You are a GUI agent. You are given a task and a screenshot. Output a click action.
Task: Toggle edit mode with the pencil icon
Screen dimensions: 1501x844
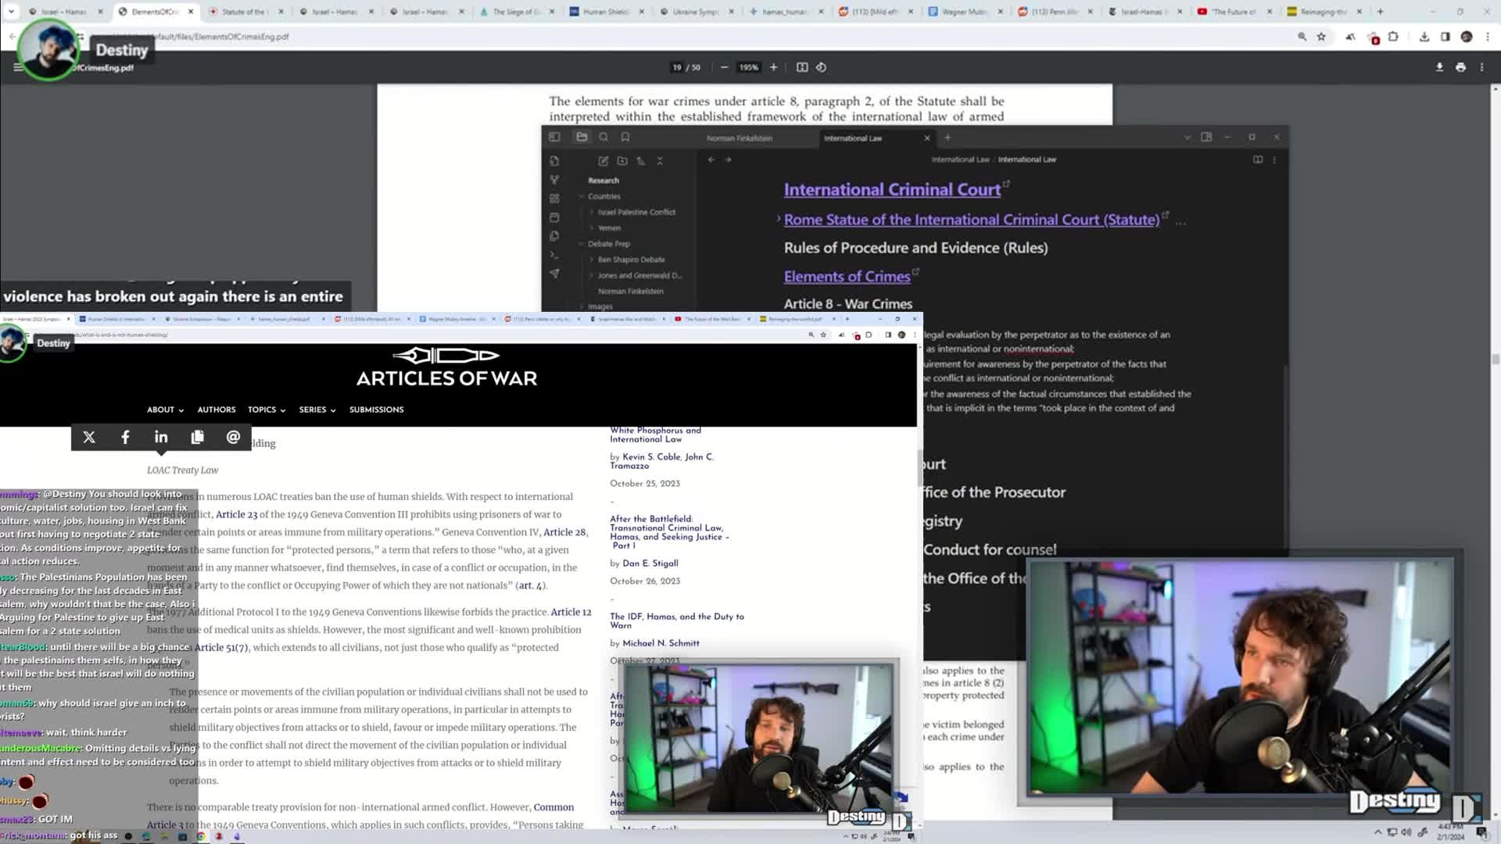(x=604, y=161)
